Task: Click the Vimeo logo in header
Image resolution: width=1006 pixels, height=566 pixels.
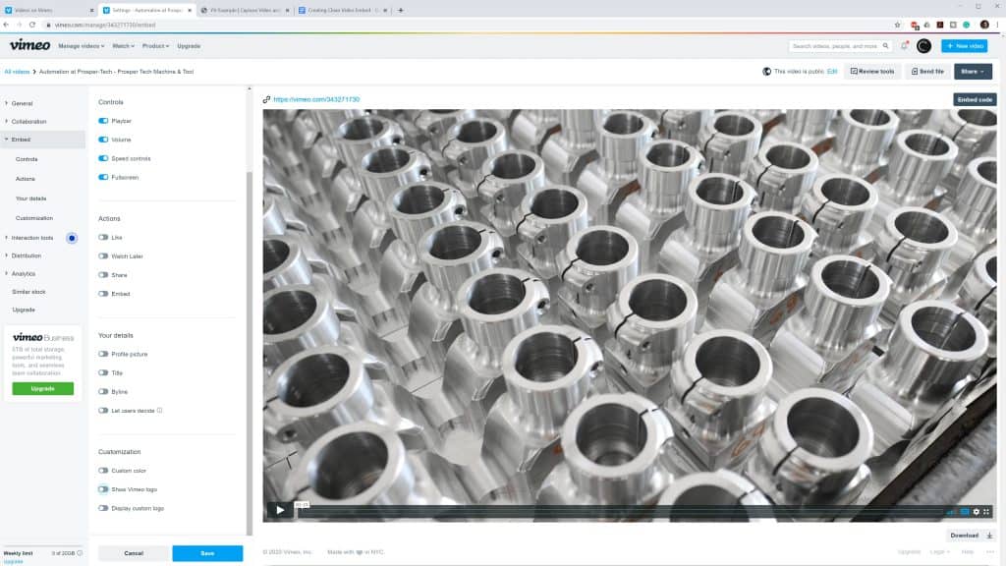Action: (x=29, y=45)
